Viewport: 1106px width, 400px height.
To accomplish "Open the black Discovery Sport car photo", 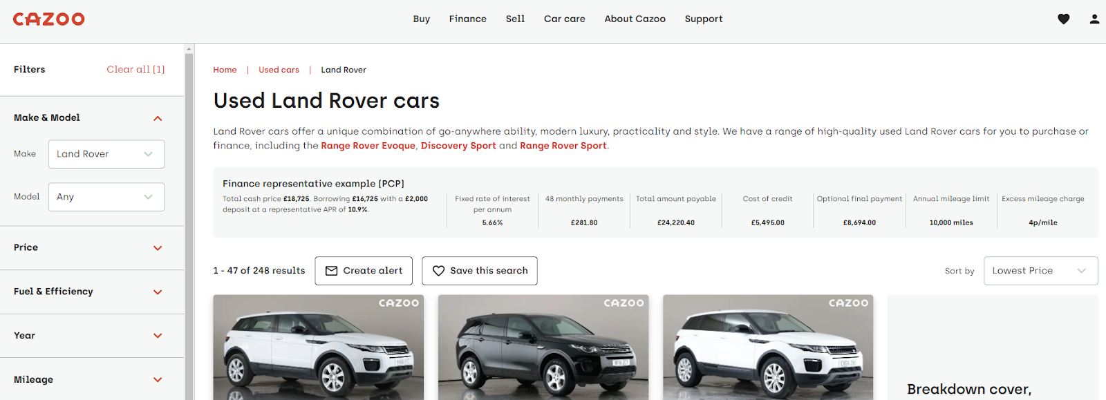I will [543, 347].
